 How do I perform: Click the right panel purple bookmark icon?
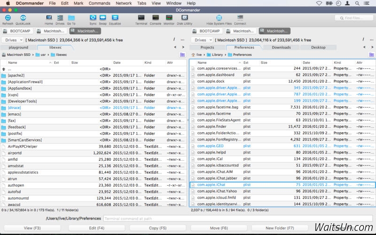[x=371, y=55]
